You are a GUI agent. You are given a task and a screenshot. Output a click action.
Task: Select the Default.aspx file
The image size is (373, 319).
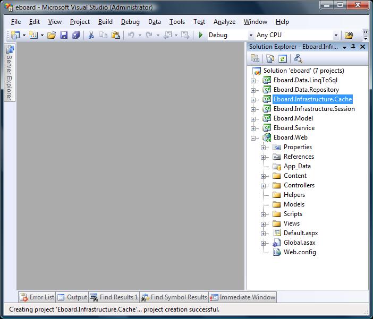[301, 233]
